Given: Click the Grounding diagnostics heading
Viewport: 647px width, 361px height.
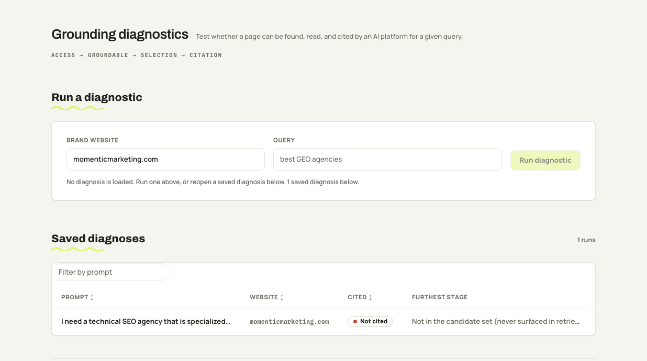Looking at the screenshot, I should (x=120, y=34).
